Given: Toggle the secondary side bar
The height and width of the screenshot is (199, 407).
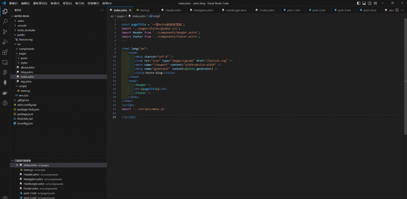Looking at the screenshot, I should point(370,3).
